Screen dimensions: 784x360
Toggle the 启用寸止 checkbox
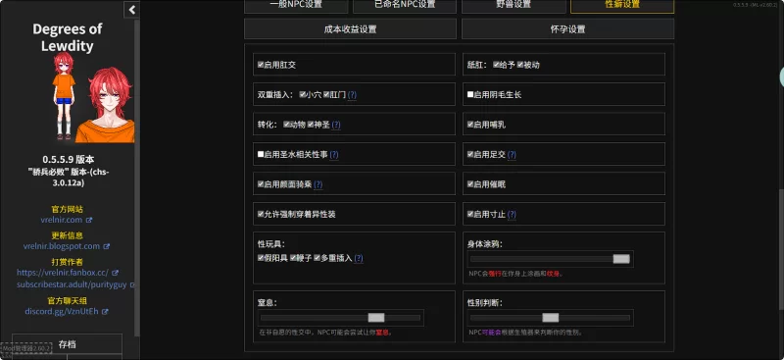tap(470, 214)
